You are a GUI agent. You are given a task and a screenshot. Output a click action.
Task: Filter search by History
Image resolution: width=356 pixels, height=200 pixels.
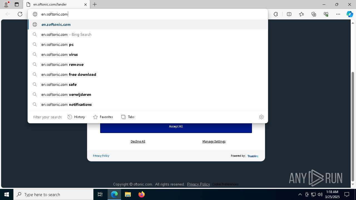(76, 117)
